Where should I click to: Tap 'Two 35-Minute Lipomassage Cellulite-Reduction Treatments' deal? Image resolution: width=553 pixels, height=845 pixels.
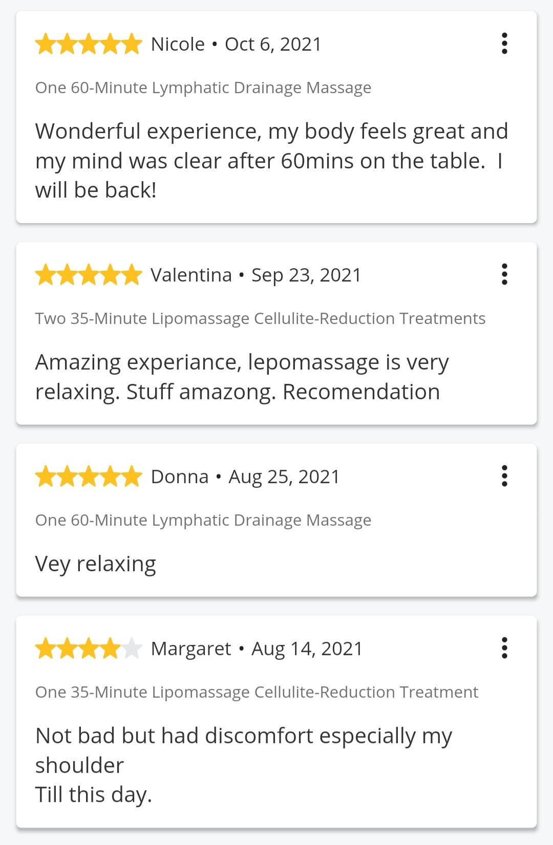point(260,319)
